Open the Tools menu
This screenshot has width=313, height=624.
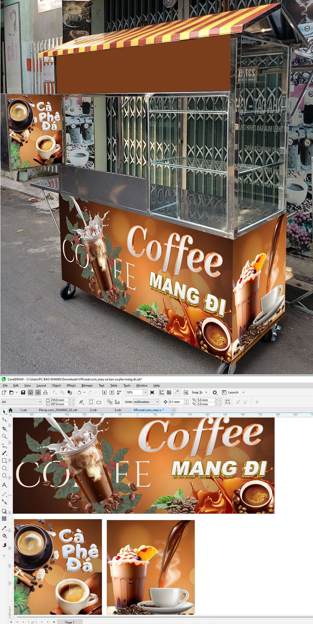tap(127, 385)
